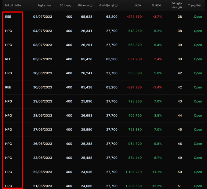This screenshot has width=207, height=189.
Task: Click the date 22/06/2023
Action: coord(43,172)
